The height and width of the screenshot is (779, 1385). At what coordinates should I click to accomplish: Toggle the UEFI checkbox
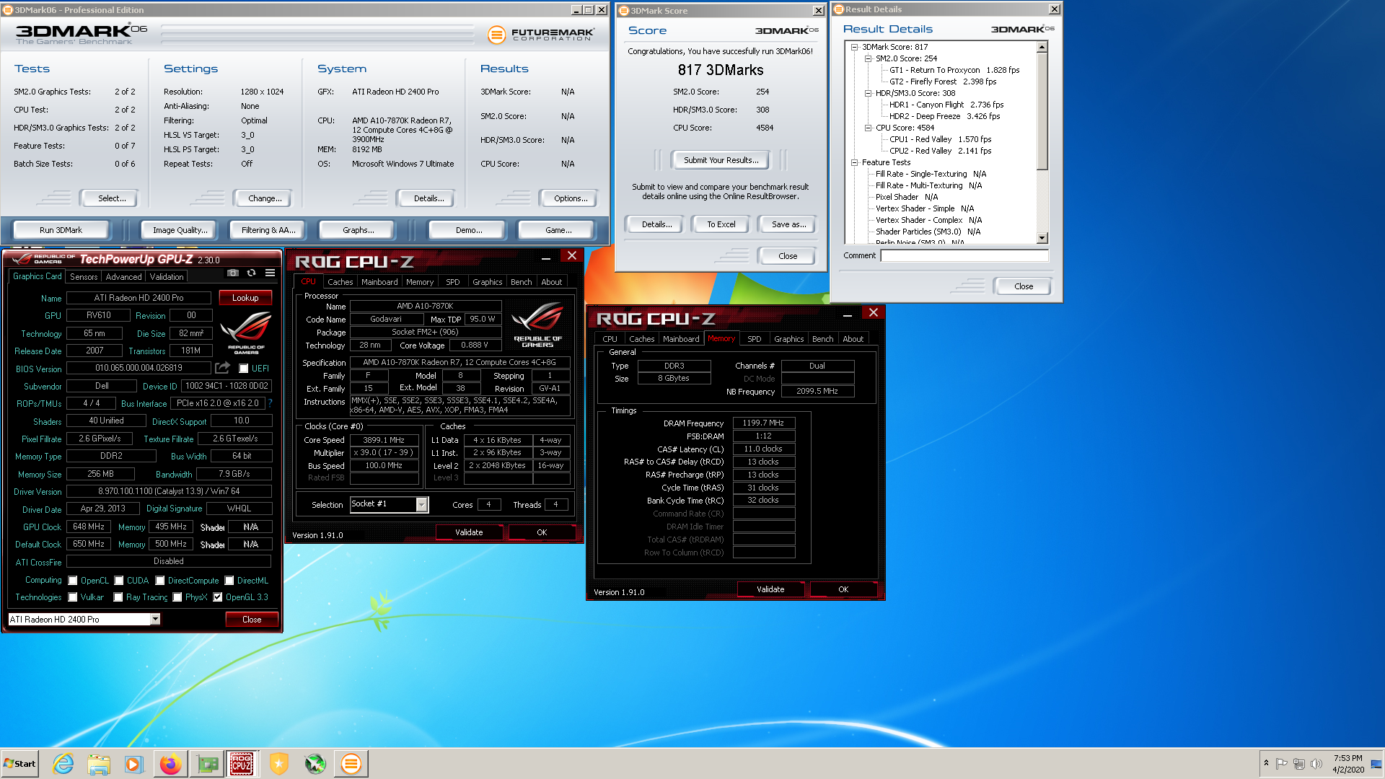[244, 369]
